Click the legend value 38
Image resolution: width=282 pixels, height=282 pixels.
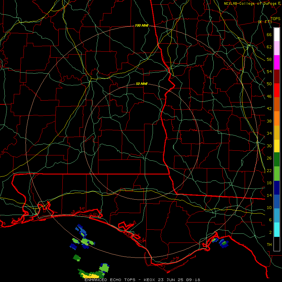[x=269, y=121]
